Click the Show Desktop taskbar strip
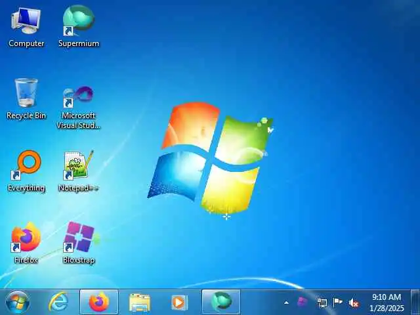The width and height of the screenshot is (420, 315). click(415, 302)
